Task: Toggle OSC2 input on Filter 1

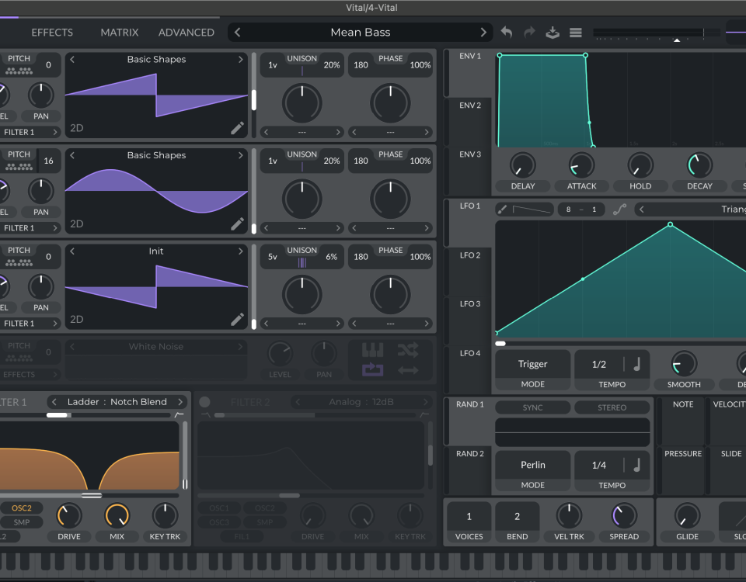Action: pyautogui.click(x=22, y=508)
